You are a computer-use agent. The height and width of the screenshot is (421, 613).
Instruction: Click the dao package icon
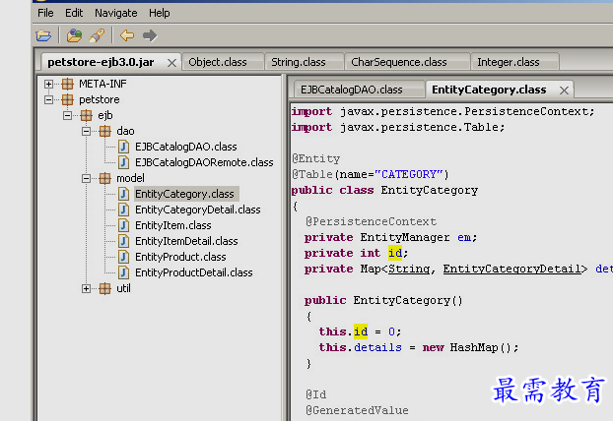105,131
